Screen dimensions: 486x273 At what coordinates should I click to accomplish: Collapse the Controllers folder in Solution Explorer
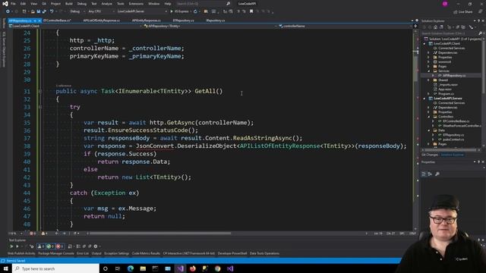click(429, 117)
